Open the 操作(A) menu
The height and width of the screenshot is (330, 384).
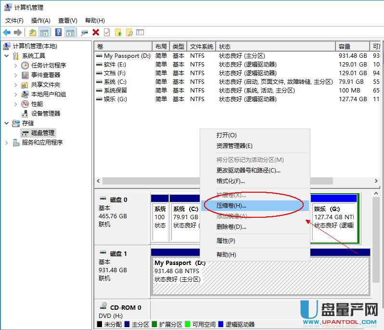[40, 20]
